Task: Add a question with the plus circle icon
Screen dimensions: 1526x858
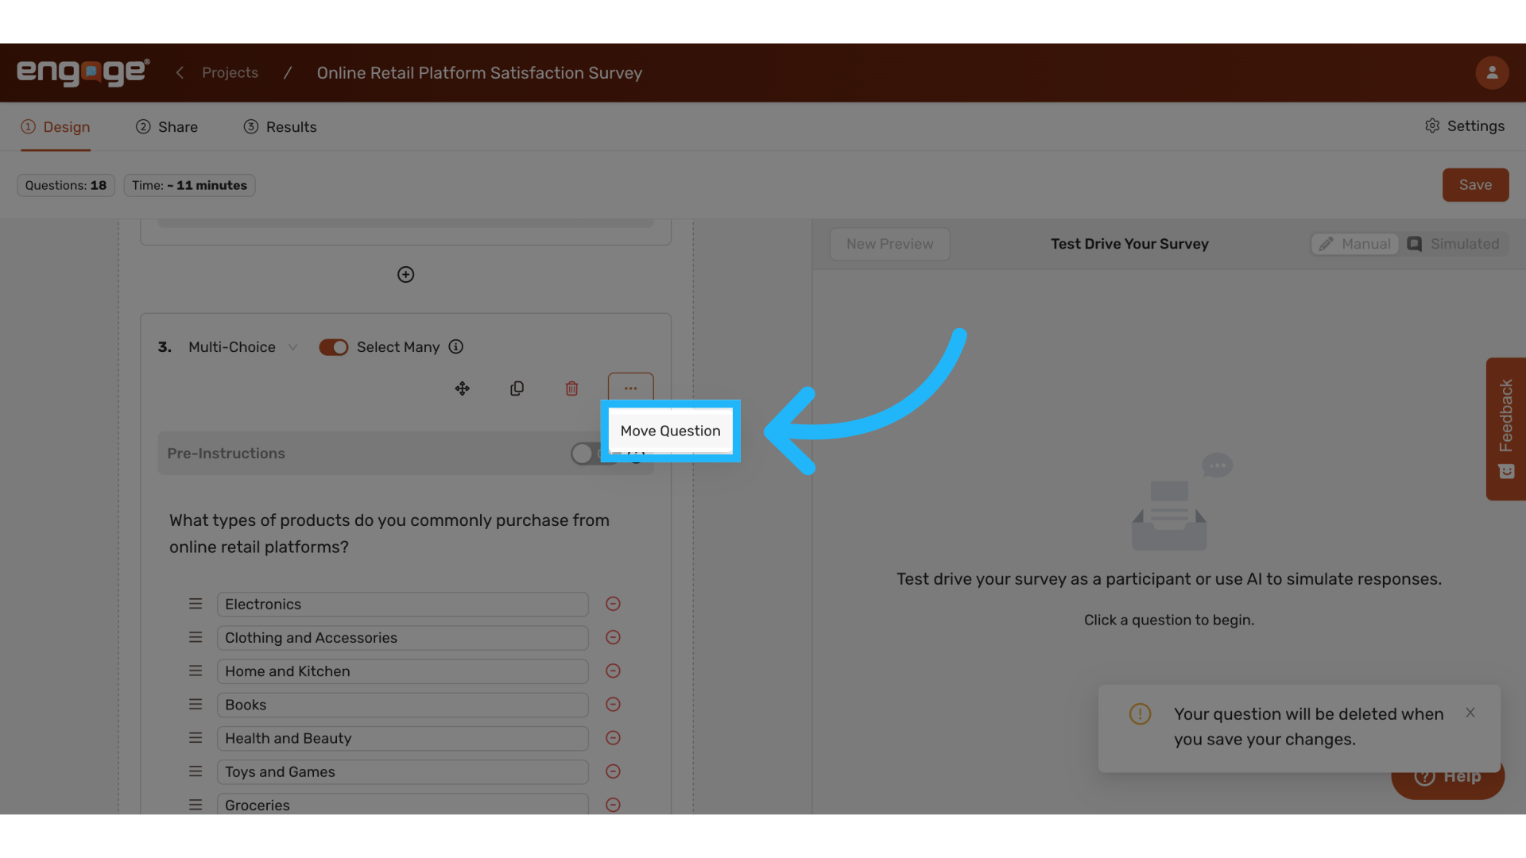Action: (405, 275)
